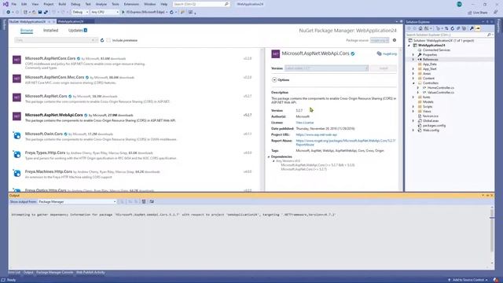The height and width of the screenshot is (283, 503).
Task: Open NuGet package source settings gear
Action: pyautogui.click(x=395, y=40)
